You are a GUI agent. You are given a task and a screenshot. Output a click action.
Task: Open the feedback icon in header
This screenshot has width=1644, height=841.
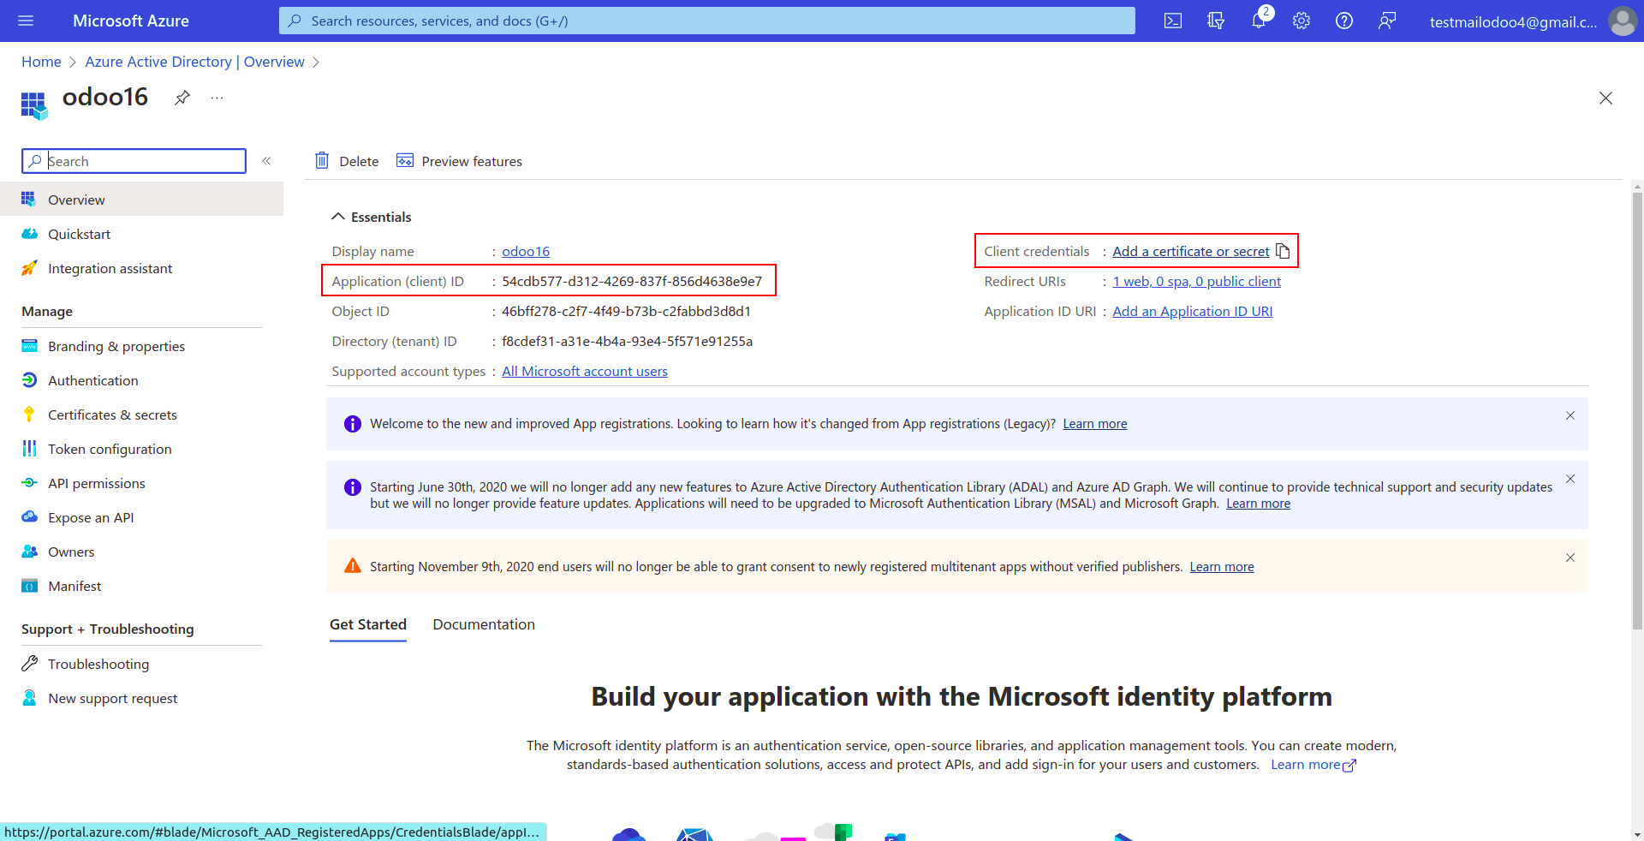(1386, 21)
